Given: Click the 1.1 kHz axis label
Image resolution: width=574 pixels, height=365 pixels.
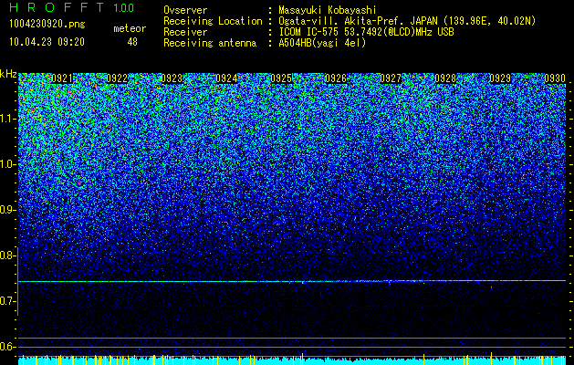Looking at the screenshot, I should coord(7,119).
